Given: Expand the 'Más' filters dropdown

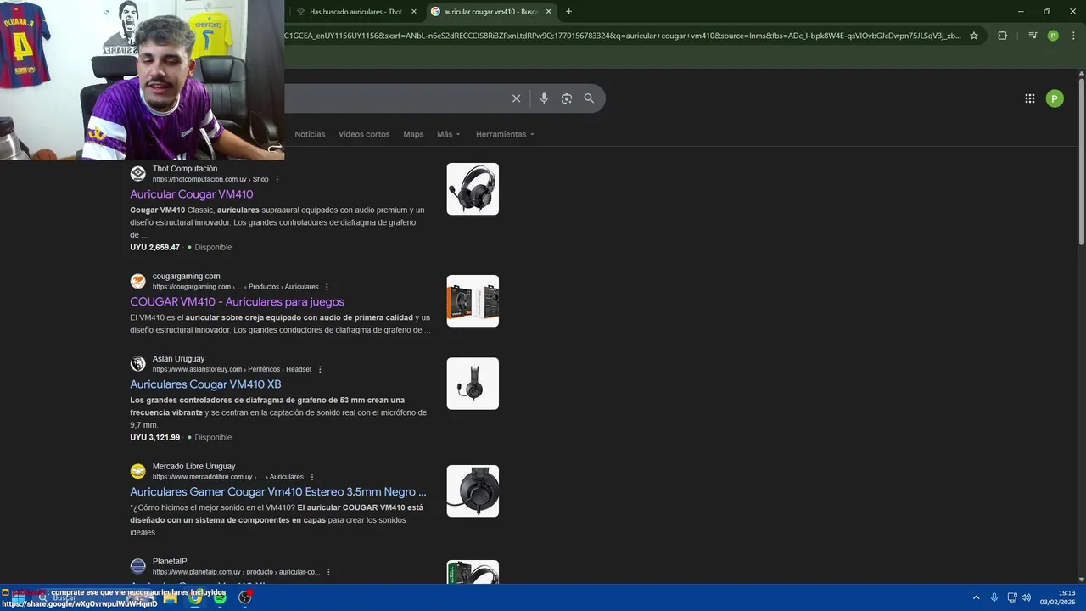Looking at the screenshot, I should pyautogui.click(x=448, y=134).
